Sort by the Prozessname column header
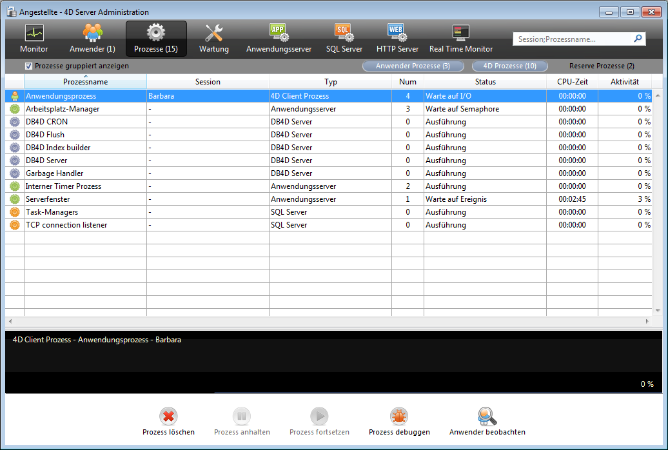The height and width of the screenshot is (450, 668). (x=85, y=82)
